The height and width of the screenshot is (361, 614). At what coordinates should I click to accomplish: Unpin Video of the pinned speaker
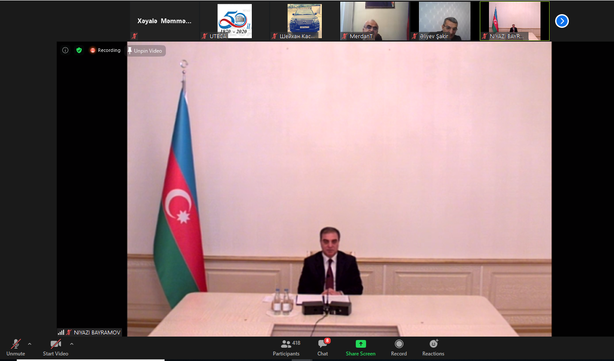[x=145, y=51]
